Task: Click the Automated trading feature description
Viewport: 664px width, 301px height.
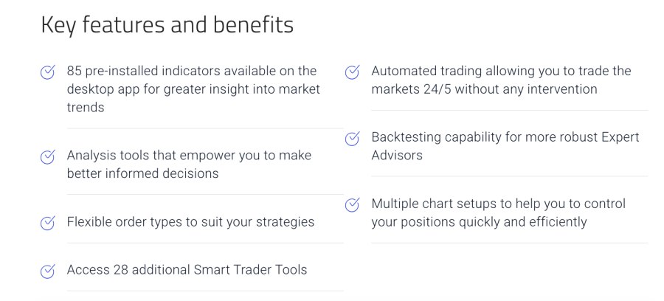Action: [501, 80]
